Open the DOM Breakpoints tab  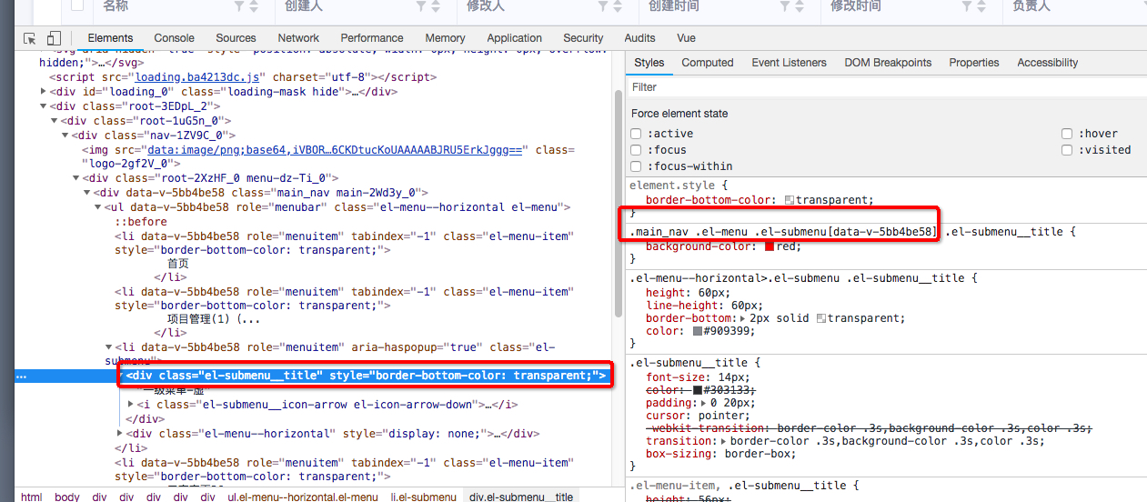click(888, 63)
